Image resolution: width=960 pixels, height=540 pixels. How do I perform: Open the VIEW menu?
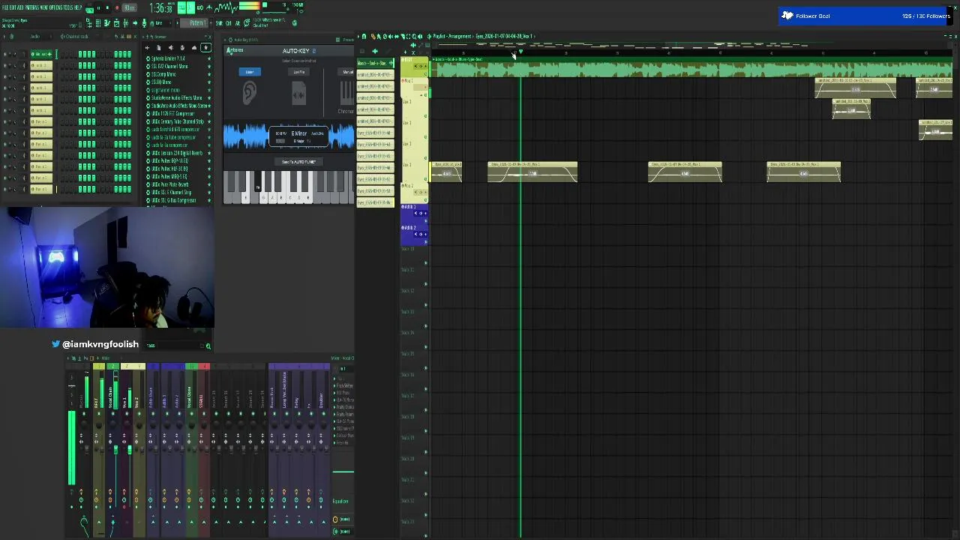pos(44,7)
